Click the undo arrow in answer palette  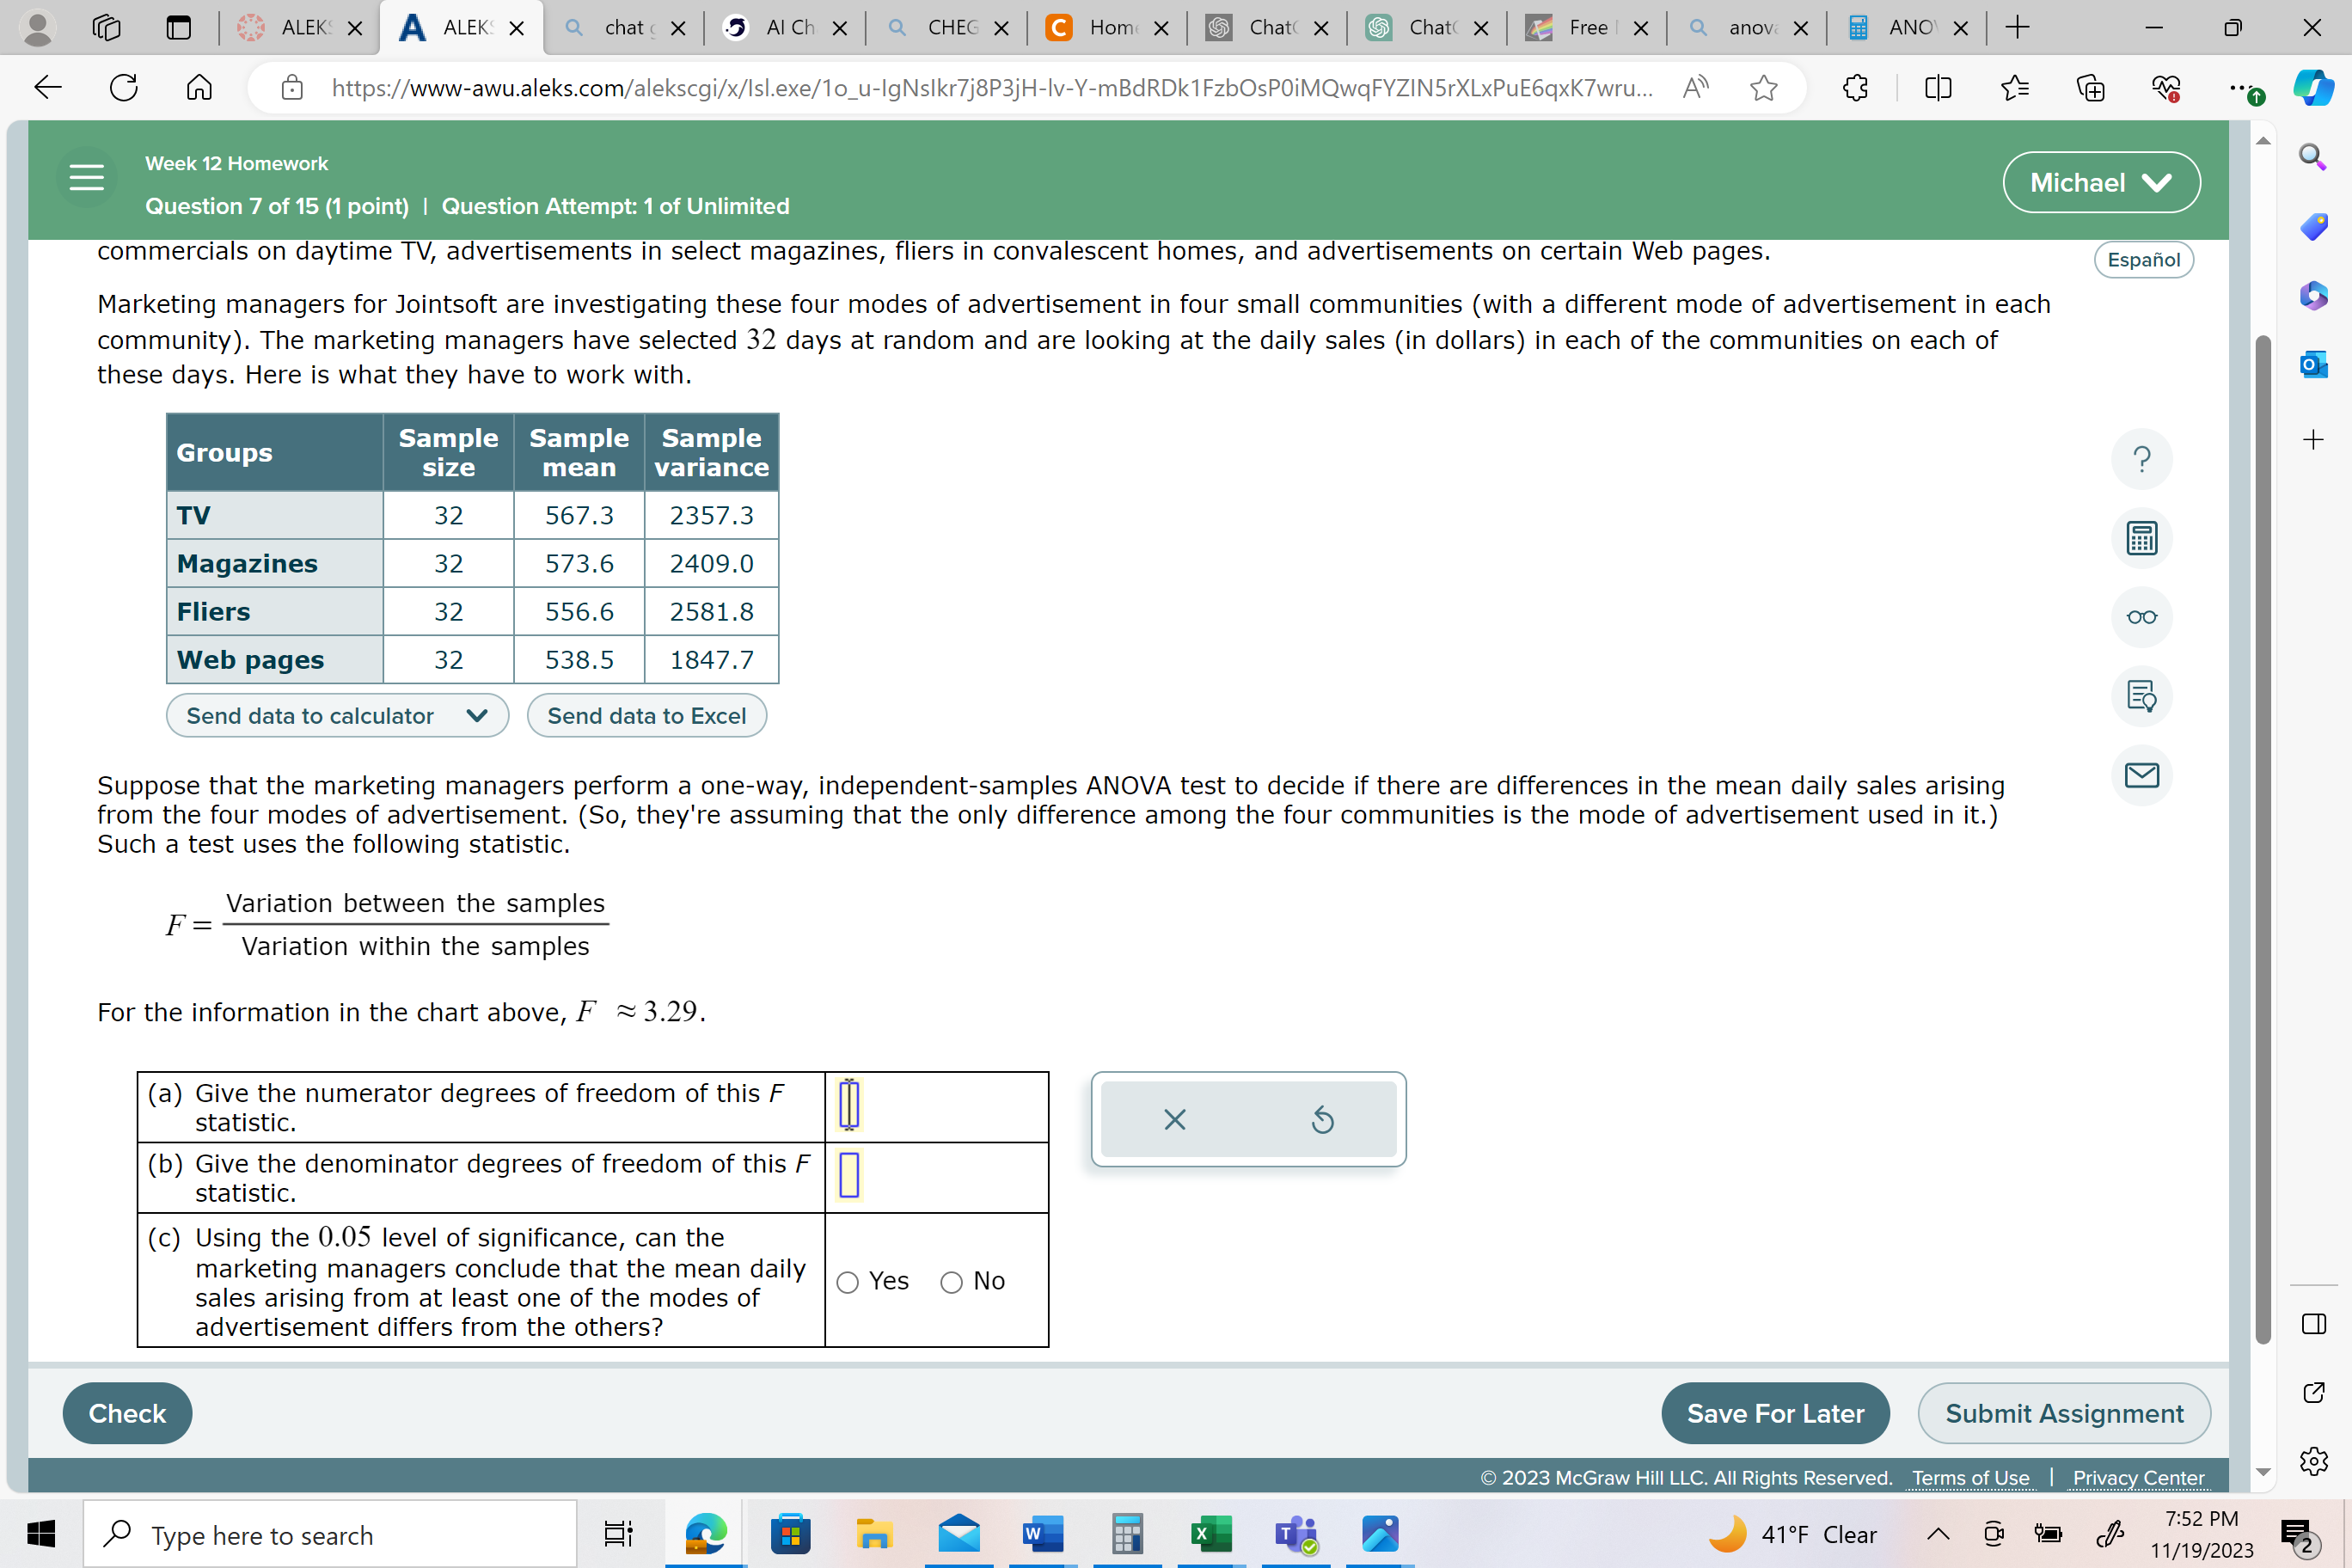[x=1322, y=1119]
